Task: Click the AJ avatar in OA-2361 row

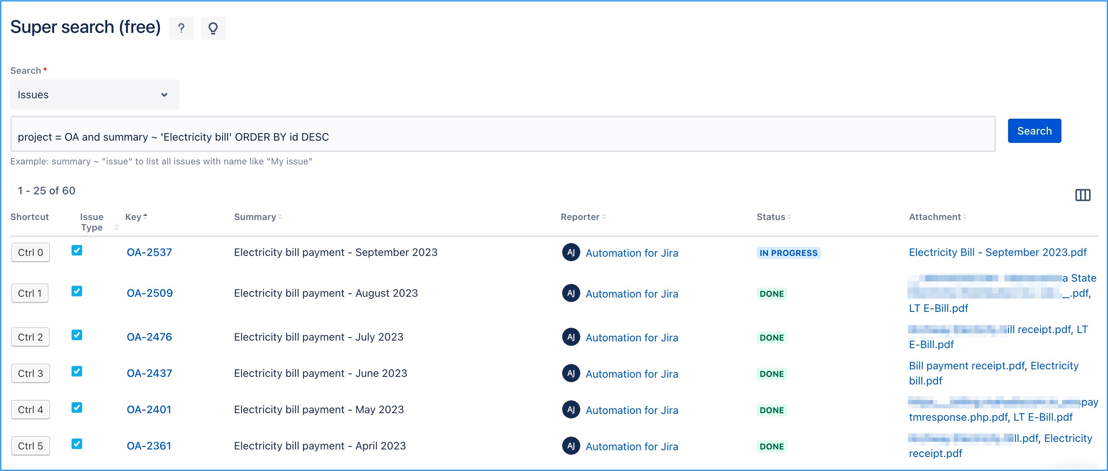Action: coord(571,446)
